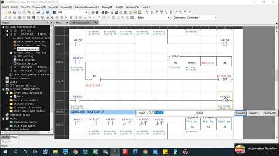Pin the Project panel
Screen dimensions: 279x156
(x=48, y=23)
